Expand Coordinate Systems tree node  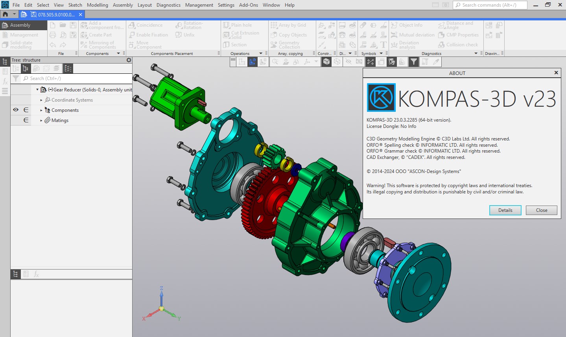coord(41,100)
